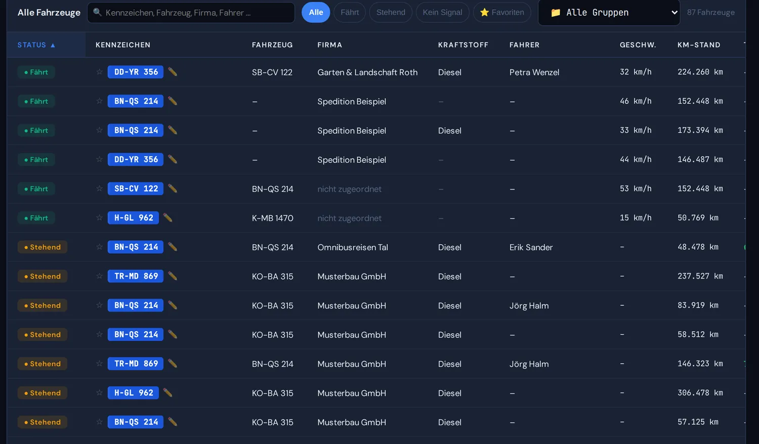
Task: Open TR-MD 869 plate in Jörg Halm row
Action: pos(136,364)
